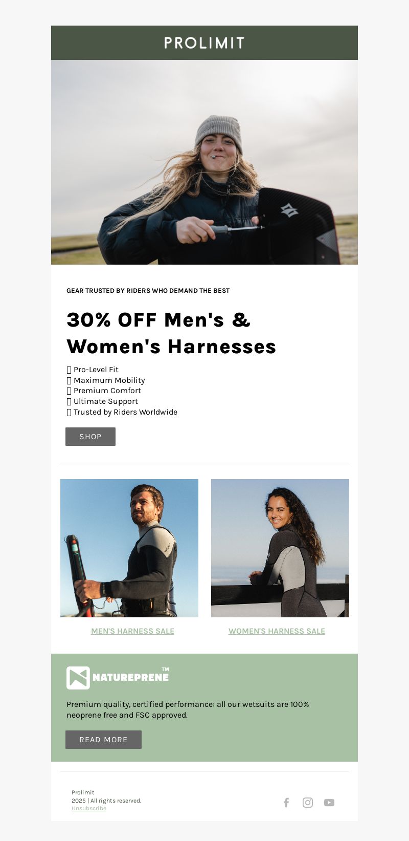The height and width of the screenshot is (841, 409).
Task: Click the Maximum Mobility bullet item
Action: [x=106, y=380]
